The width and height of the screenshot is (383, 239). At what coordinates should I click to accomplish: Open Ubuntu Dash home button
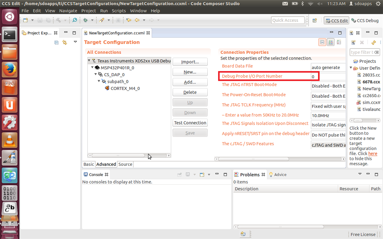pyautogui.click(x=10, y=16)
